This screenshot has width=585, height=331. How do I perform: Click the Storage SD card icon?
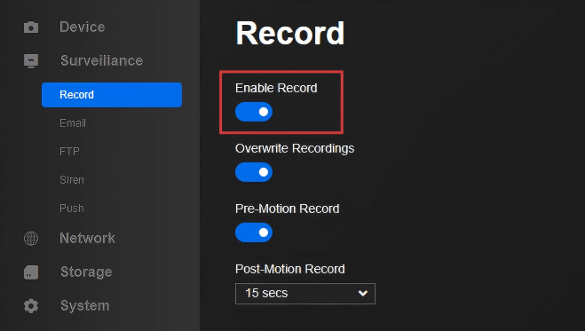(x=31, y=272)
